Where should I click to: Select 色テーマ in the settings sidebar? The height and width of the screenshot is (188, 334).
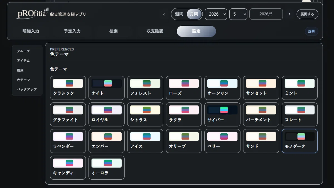[x=27, y=80]
